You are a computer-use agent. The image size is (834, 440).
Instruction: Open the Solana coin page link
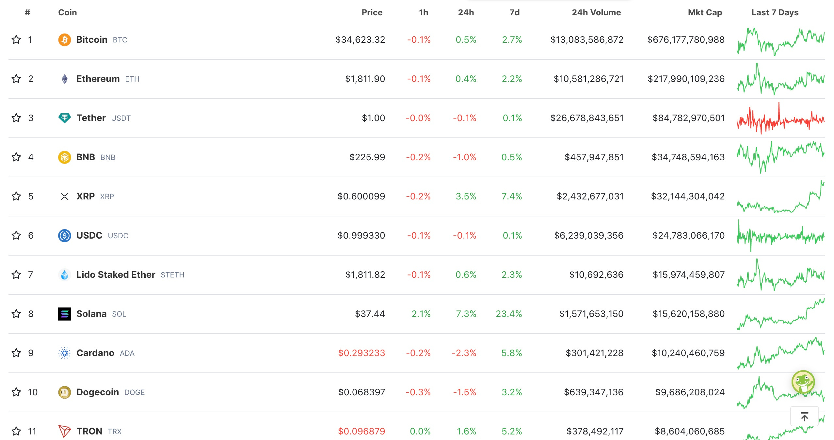tap(101, 314)
